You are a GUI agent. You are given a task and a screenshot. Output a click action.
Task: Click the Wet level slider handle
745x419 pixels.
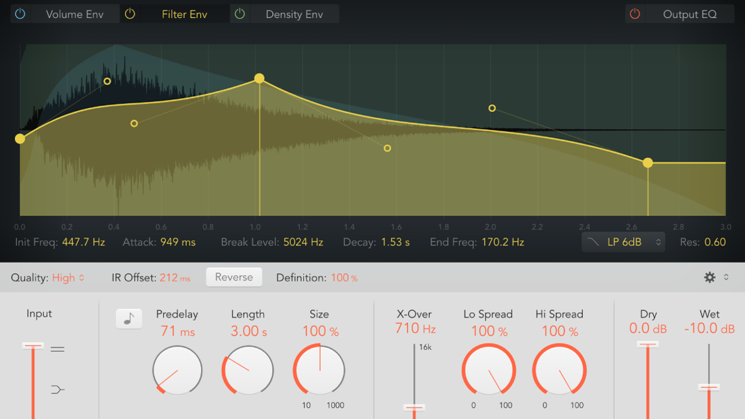[709, 387]
